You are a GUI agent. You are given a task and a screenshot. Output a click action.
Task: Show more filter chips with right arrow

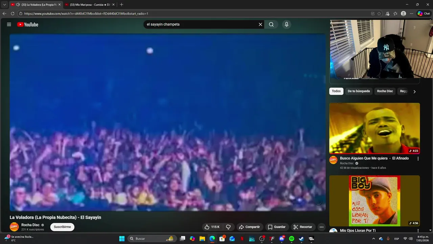[414, 91]
